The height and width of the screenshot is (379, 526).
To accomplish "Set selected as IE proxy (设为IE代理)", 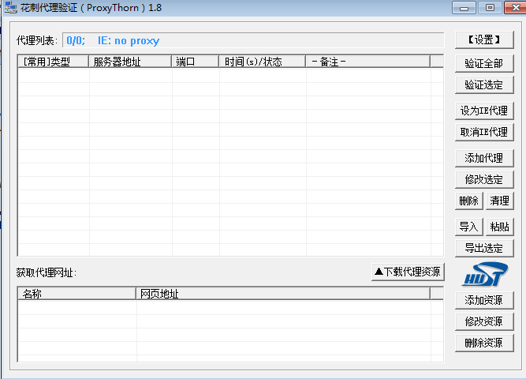I will coord(484,111).
